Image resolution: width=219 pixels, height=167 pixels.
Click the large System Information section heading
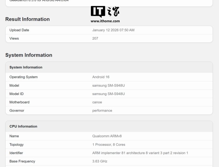pos(29,55)
